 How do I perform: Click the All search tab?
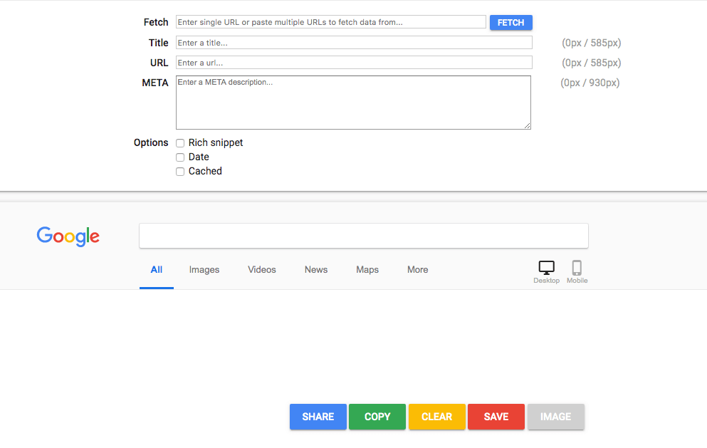click(x=156, y=269)
